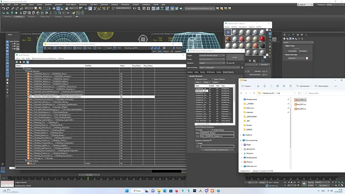This screenshot has height=194, width=345.
Task: Open the Renderer dropdown showing Corona
Action: click(x=212, y=63)
